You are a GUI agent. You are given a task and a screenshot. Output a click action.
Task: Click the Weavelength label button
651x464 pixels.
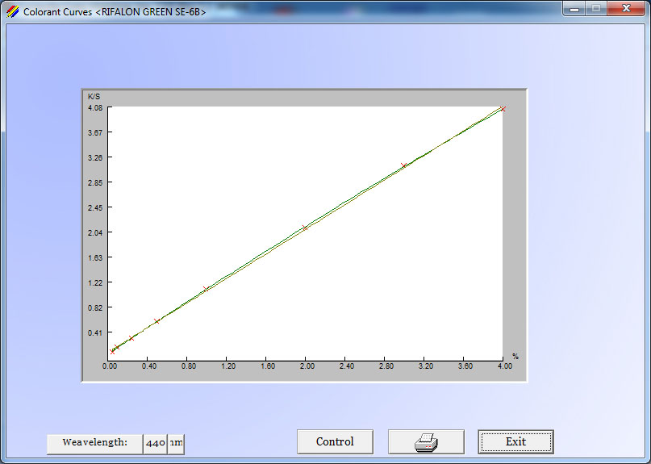point(95,443)
